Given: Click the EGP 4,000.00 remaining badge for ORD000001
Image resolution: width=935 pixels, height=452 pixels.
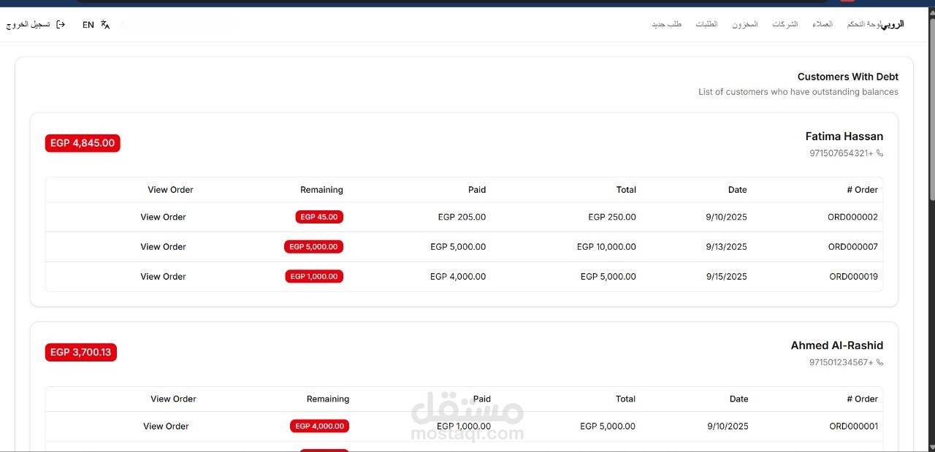Looking at the screenshot, I should click(320, 426).
